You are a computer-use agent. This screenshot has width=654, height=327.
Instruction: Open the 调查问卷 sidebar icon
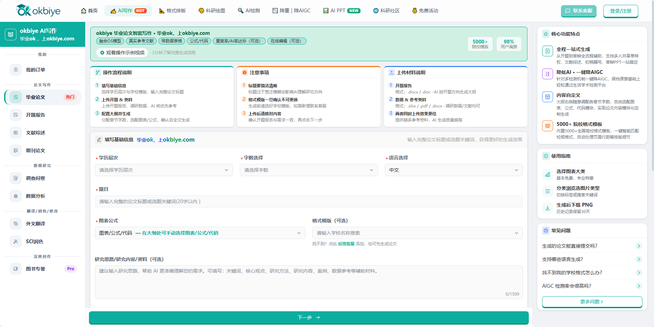tap(16, 178)
